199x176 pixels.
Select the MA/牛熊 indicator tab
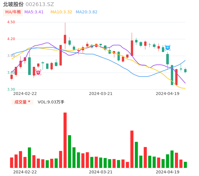coord(13,12)
